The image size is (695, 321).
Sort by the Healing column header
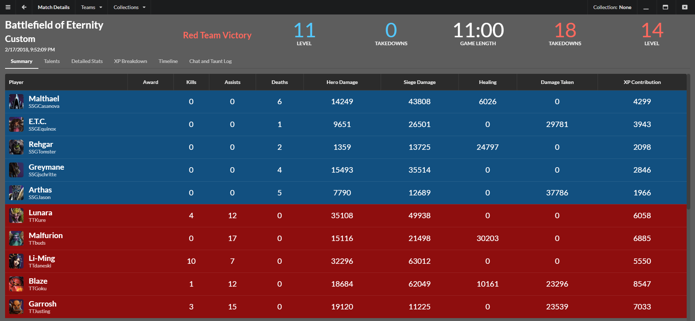click(488, 82)
